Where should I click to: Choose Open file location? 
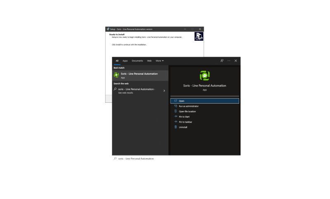pyautogui.click(x=188, y=111)
